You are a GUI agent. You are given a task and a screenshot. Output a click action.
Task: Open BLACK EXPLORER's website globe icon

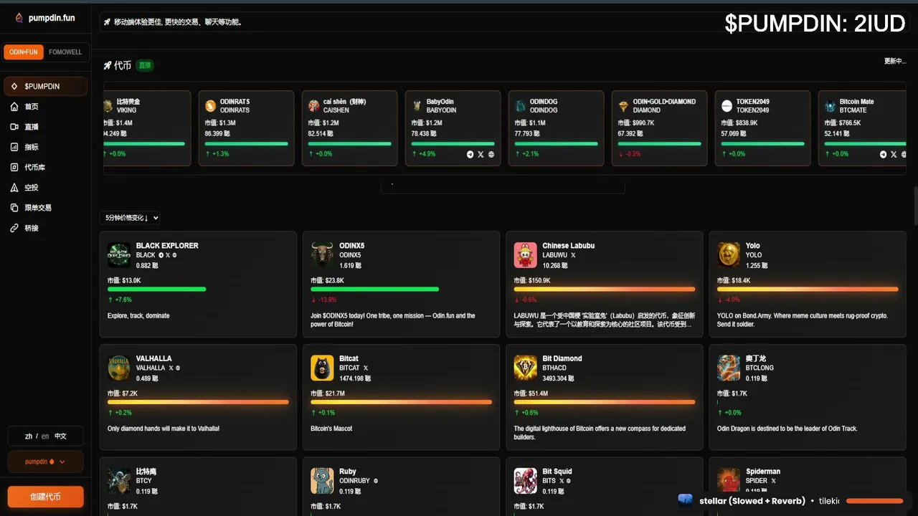(x=174, y=255)
